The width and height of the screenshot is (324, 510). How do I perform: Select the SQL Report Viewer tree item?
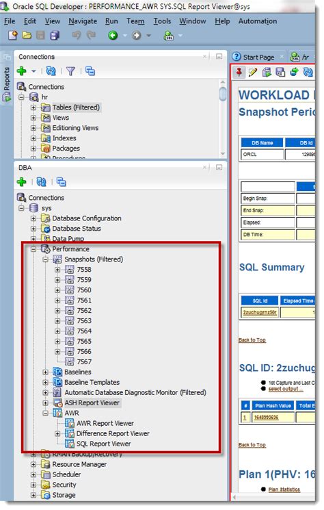point(104,444)
